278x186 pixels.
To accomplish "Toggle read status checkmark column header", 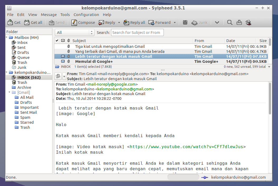I will point(56,40).
